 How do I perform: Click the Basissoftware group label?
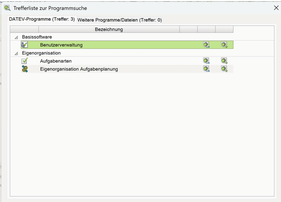(x=37, y=37)
